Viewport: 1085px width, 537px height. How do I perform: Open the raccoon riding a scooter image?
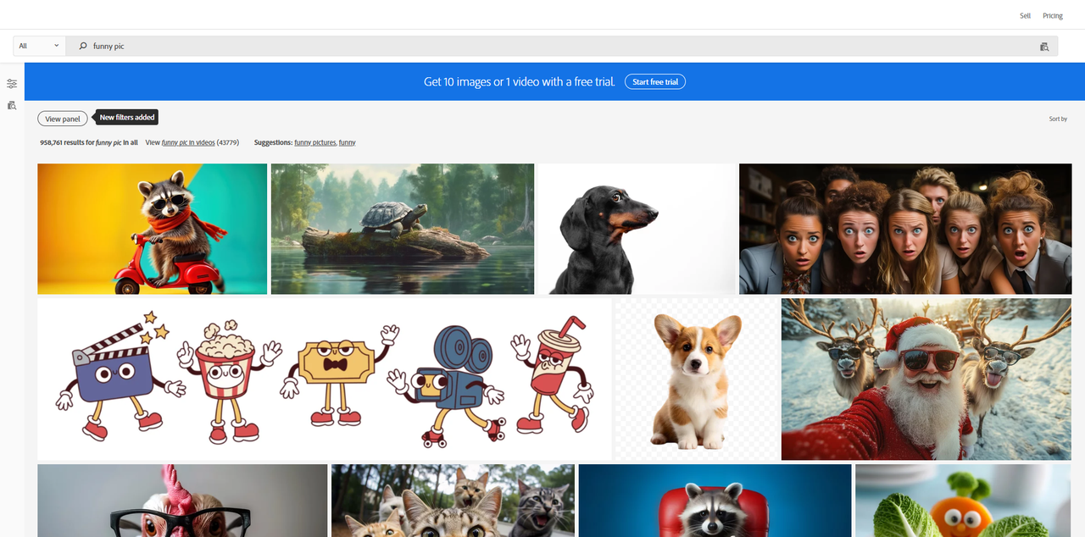pos(152,229)
